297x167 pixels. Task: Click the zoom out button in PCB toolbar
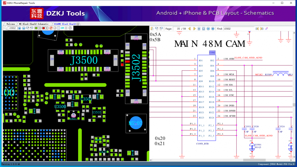click(24, 28)
